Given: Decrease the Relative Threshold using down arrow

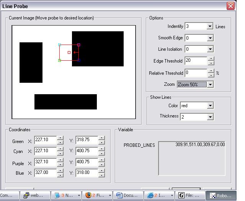Looking at the screenshot, I should tap(211, 75).
